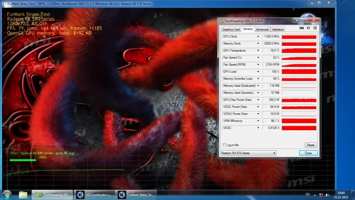Click the GPU Chip Power Draw value 106.2 W
The height and width of the screenshot is (200, 355).
tap(271, 100)
